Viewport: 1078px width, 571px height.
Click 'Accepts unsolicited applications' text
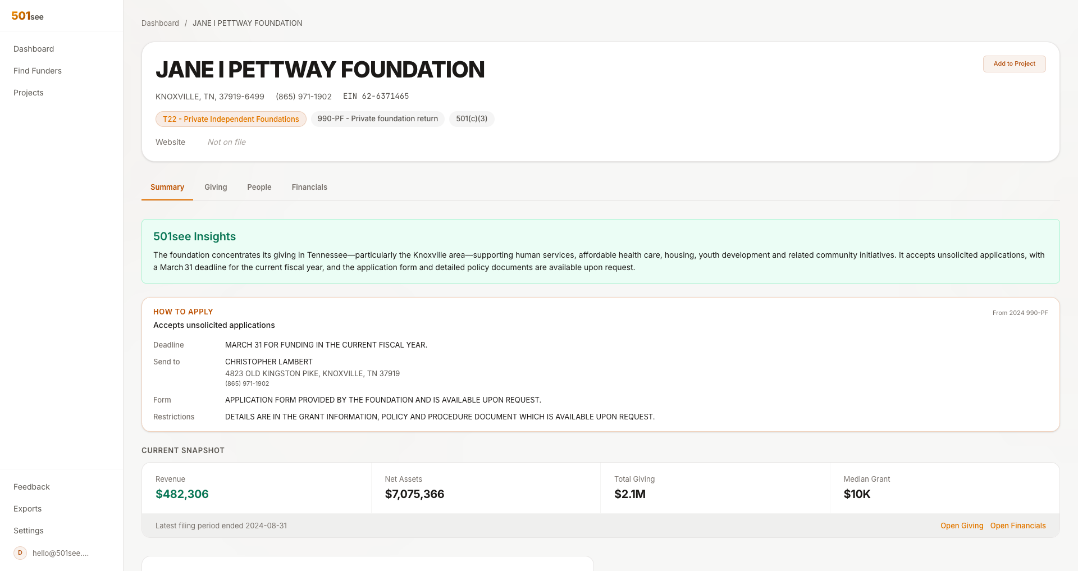pos(214,326)
